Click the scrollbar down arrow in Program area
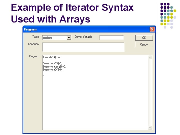The width and height of the screenshot is (180, 135). (x=150, y=128)
